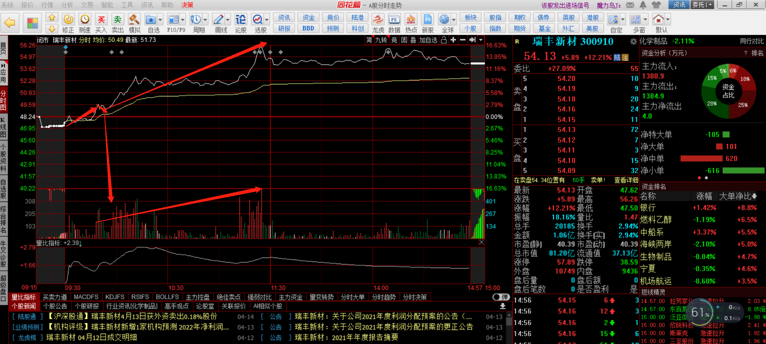This screenshot has height=344, width=766.
Task: Expand the 自定 dropdown arrow
Action: tap(623, 20)
